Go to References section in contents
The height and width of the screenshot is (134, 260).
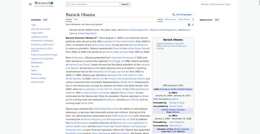pyautogui.click(x=36, y=74)
